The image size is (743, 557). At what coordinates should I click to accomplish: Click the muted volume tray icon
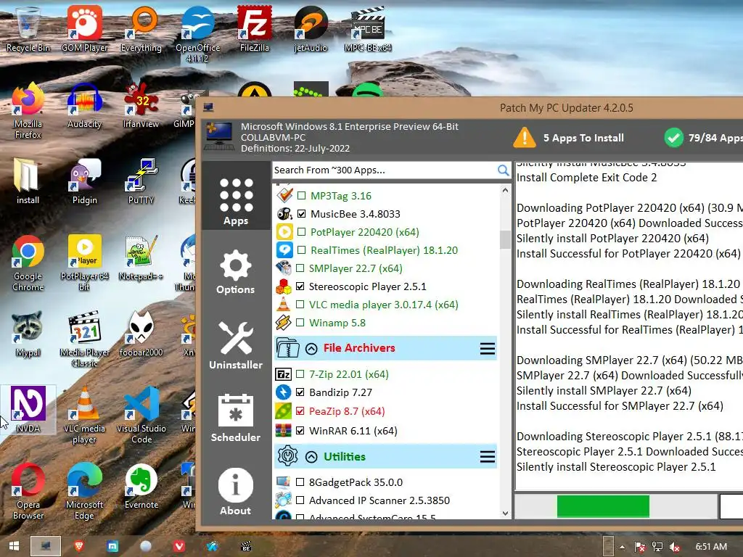675,547
